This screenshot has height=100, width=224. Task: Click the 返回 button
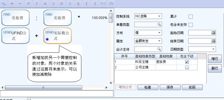192,87
